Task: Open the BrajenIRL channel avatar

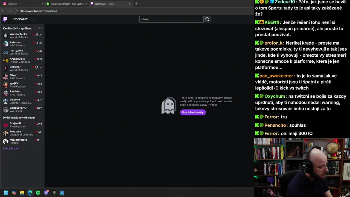Action: tap(5, 125)
